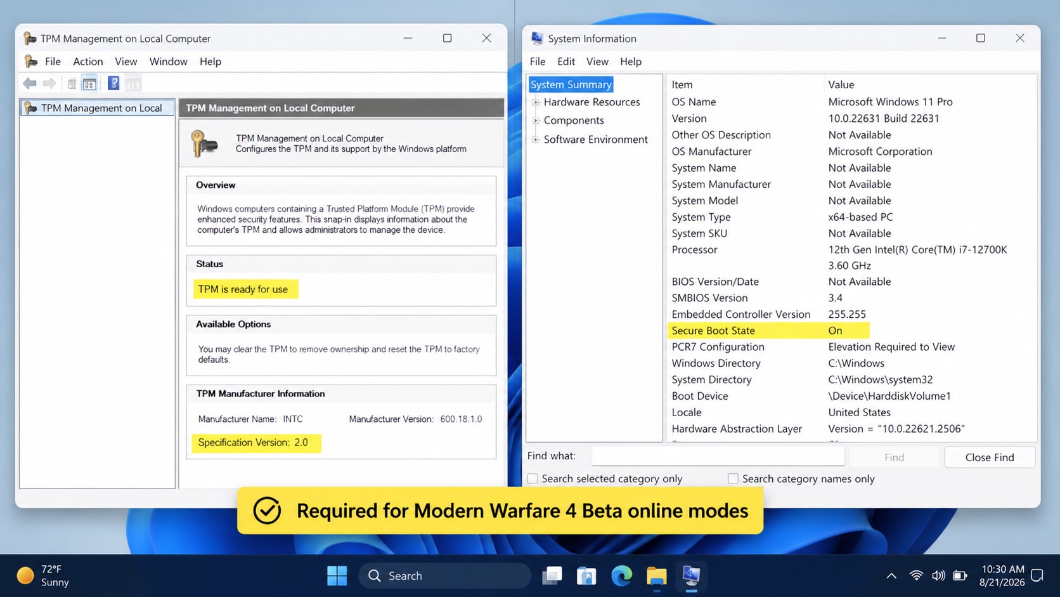Click the volume speaker tray icon
The width and height of the screenshot is (1060, 597).
point(938,575)
